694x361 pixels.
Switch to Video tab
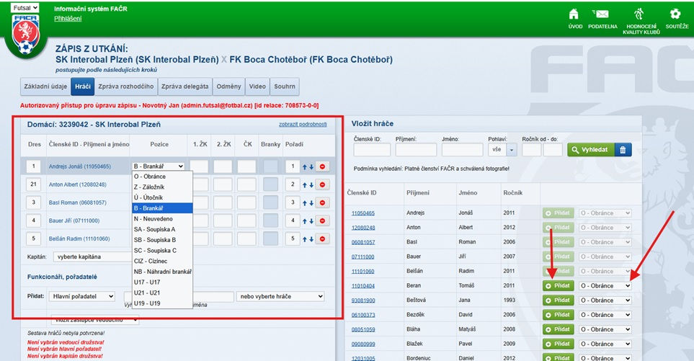[257, 86]
